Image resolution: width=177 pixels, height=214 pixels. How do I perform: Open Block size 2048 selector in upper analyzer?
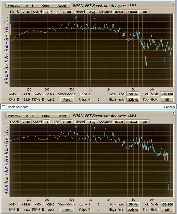26,12
